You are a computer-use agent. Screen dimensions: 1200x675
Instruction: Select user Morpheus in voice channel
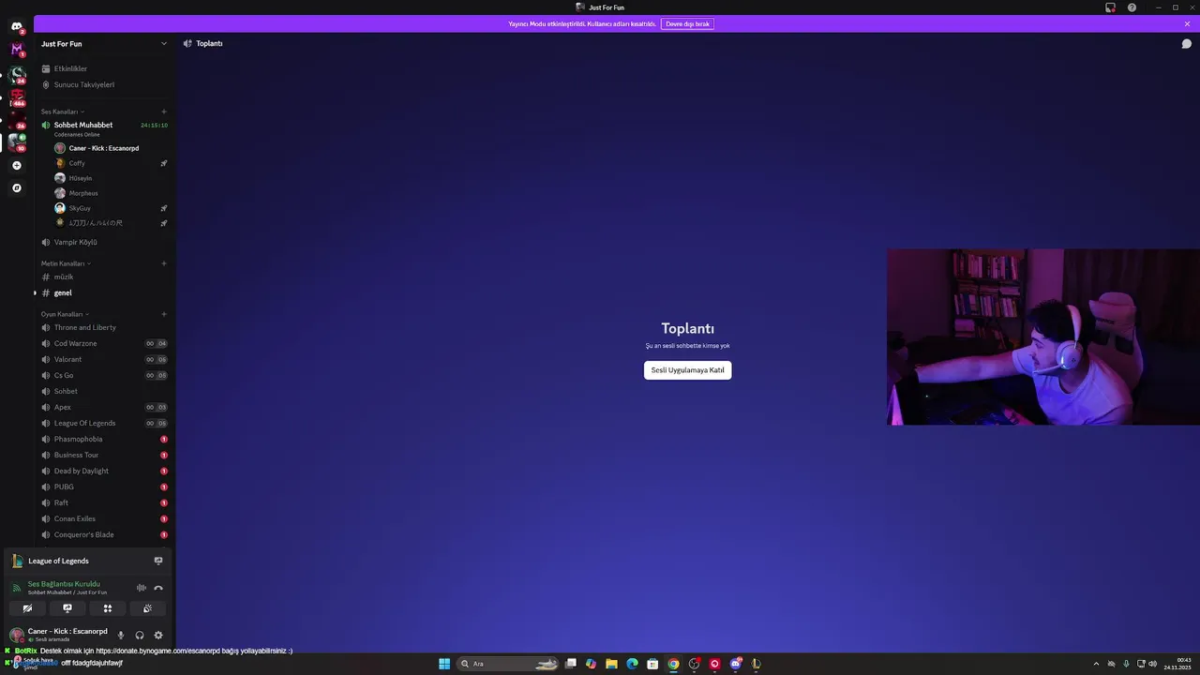(109, 193)
